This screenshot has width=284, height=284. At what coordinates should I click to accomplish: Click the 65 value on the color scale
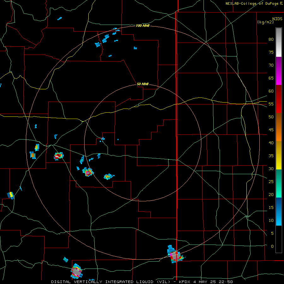[x=271, y=78]
